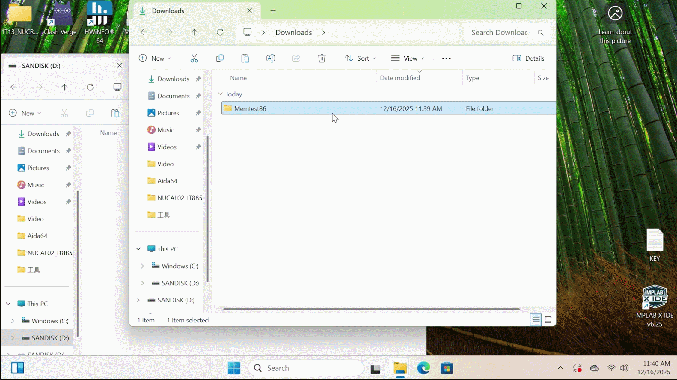Switch to details list view in status bar
This screenshot has height=380, width=677.
pyautogui.click(x=536, y=320)
